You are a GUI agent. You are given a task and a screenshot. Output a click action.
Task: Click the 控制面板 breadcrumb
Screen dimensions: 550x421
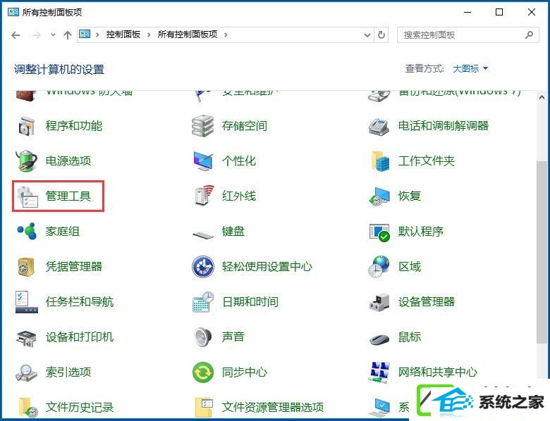(123, 34)
